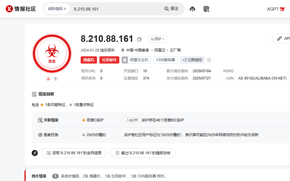Click the 阿里云 provider text

pos(160,50)
